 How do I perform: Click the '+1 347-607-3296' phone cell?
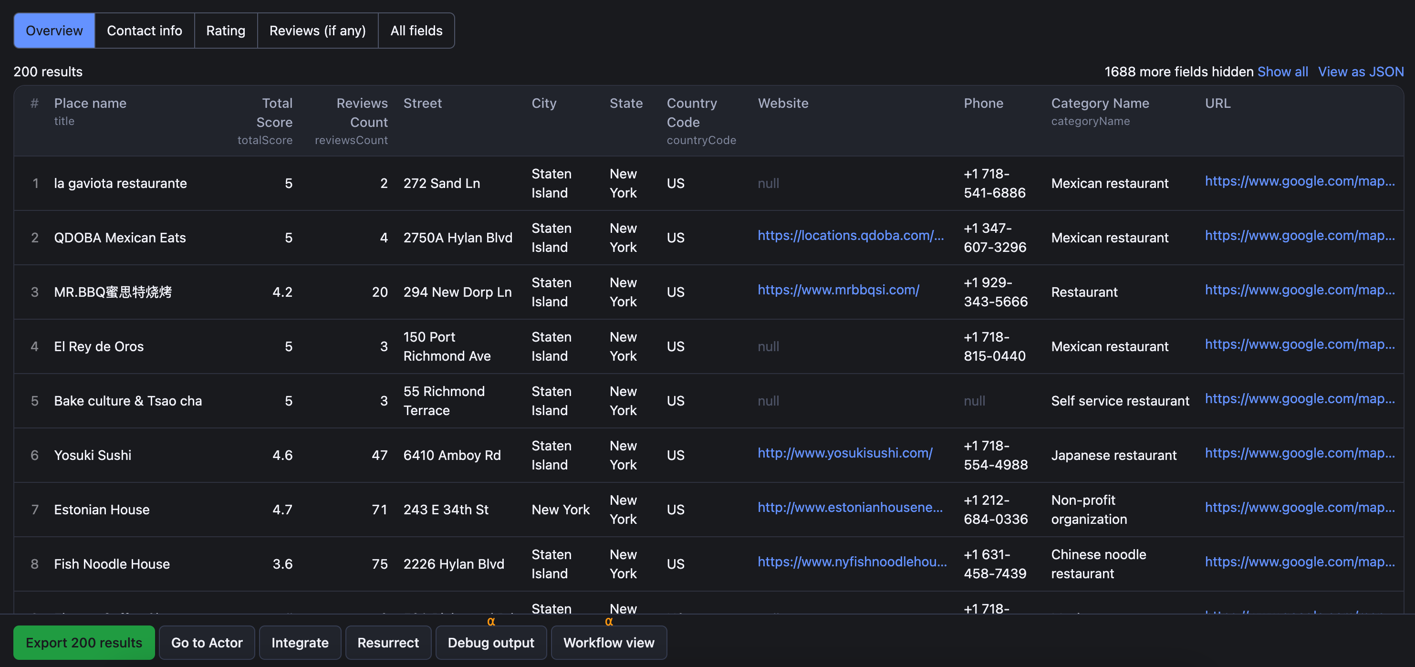point(995,238)
